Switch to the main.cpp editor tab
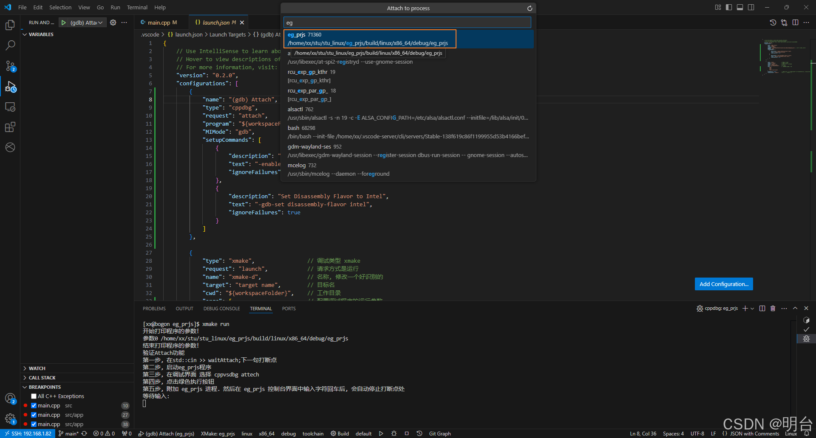The width and height of the screenshot is (816, 438). (x=159, y=22)
